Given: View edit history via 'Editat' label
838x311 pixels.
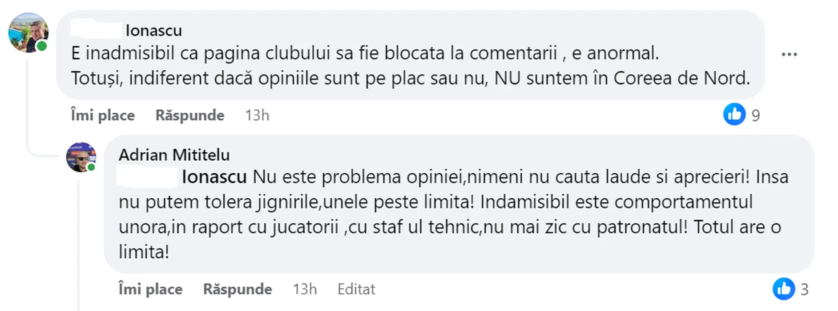Looking at the screenshot, I should coord(356,289).
